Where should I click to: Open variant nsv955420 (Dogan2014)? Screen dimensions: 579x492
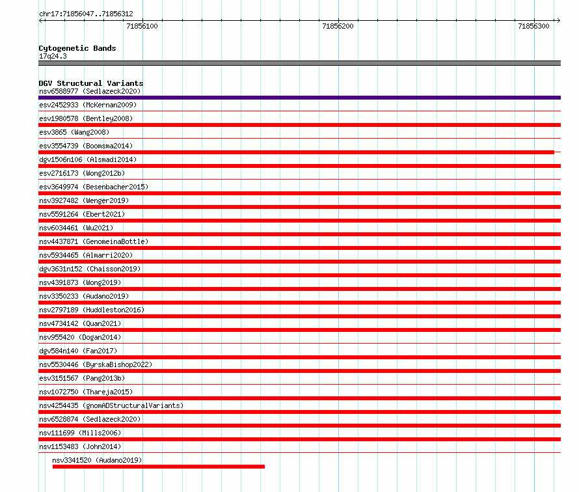(x=80, y=337)
